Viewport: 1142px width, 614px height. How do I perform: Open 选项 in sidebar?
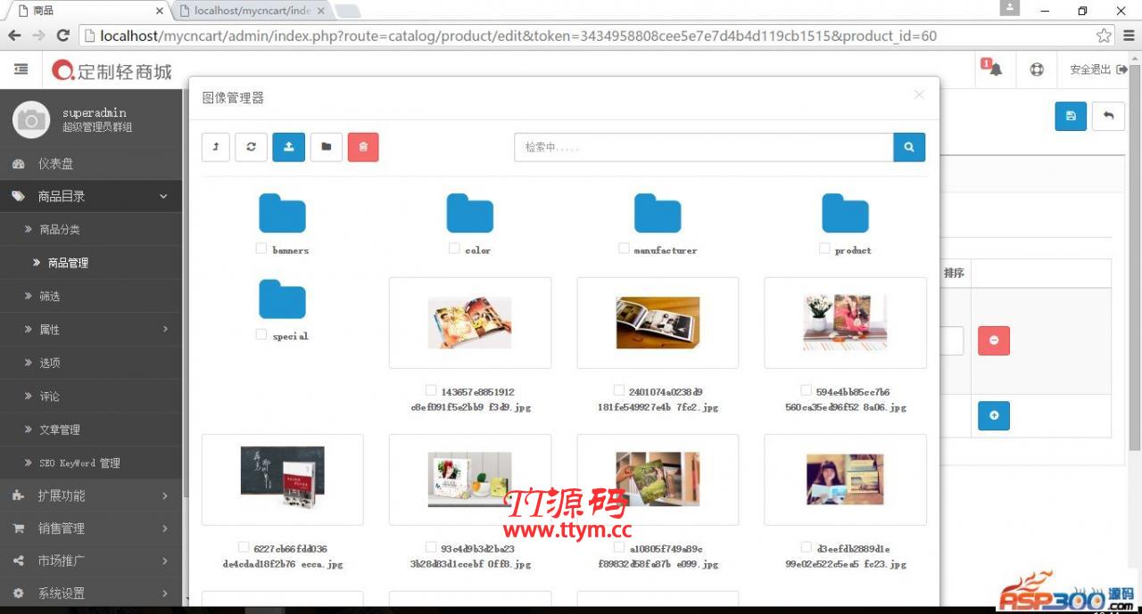tap(91, 363)
